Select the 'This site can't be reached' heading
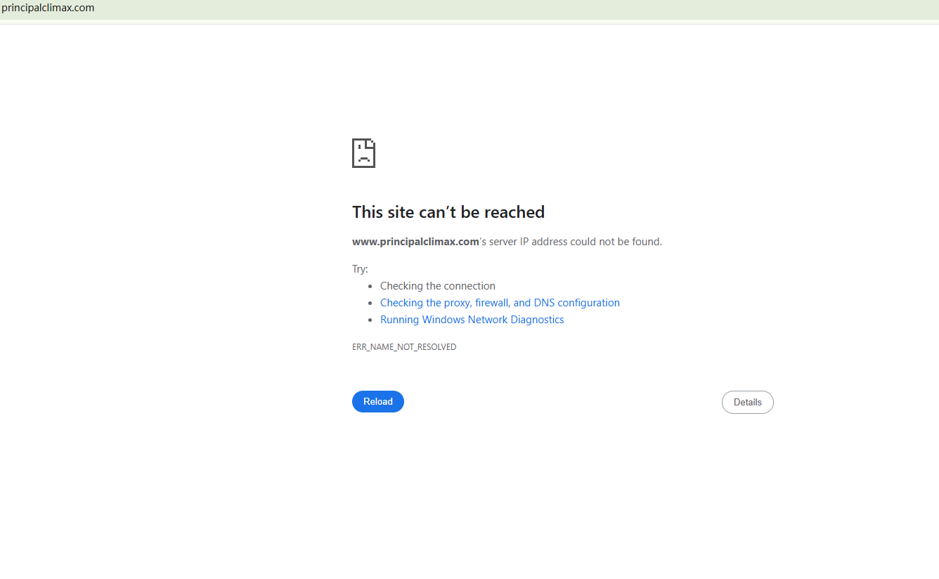The height and width of the screenshot is (579, 939). click(x=448, y=212)
